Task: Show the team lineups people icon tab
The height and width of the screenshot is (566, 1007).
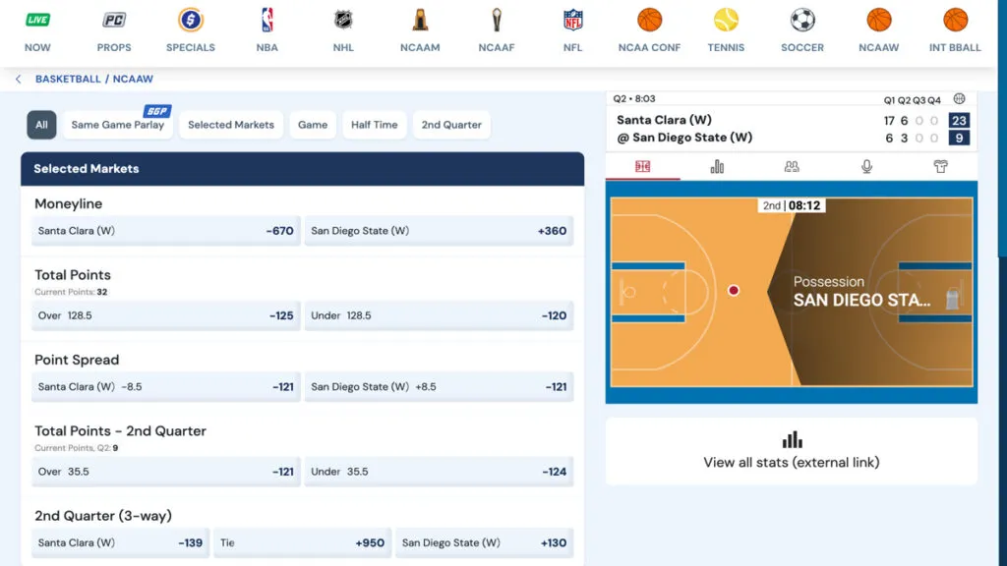Action: tap(792, 167)
